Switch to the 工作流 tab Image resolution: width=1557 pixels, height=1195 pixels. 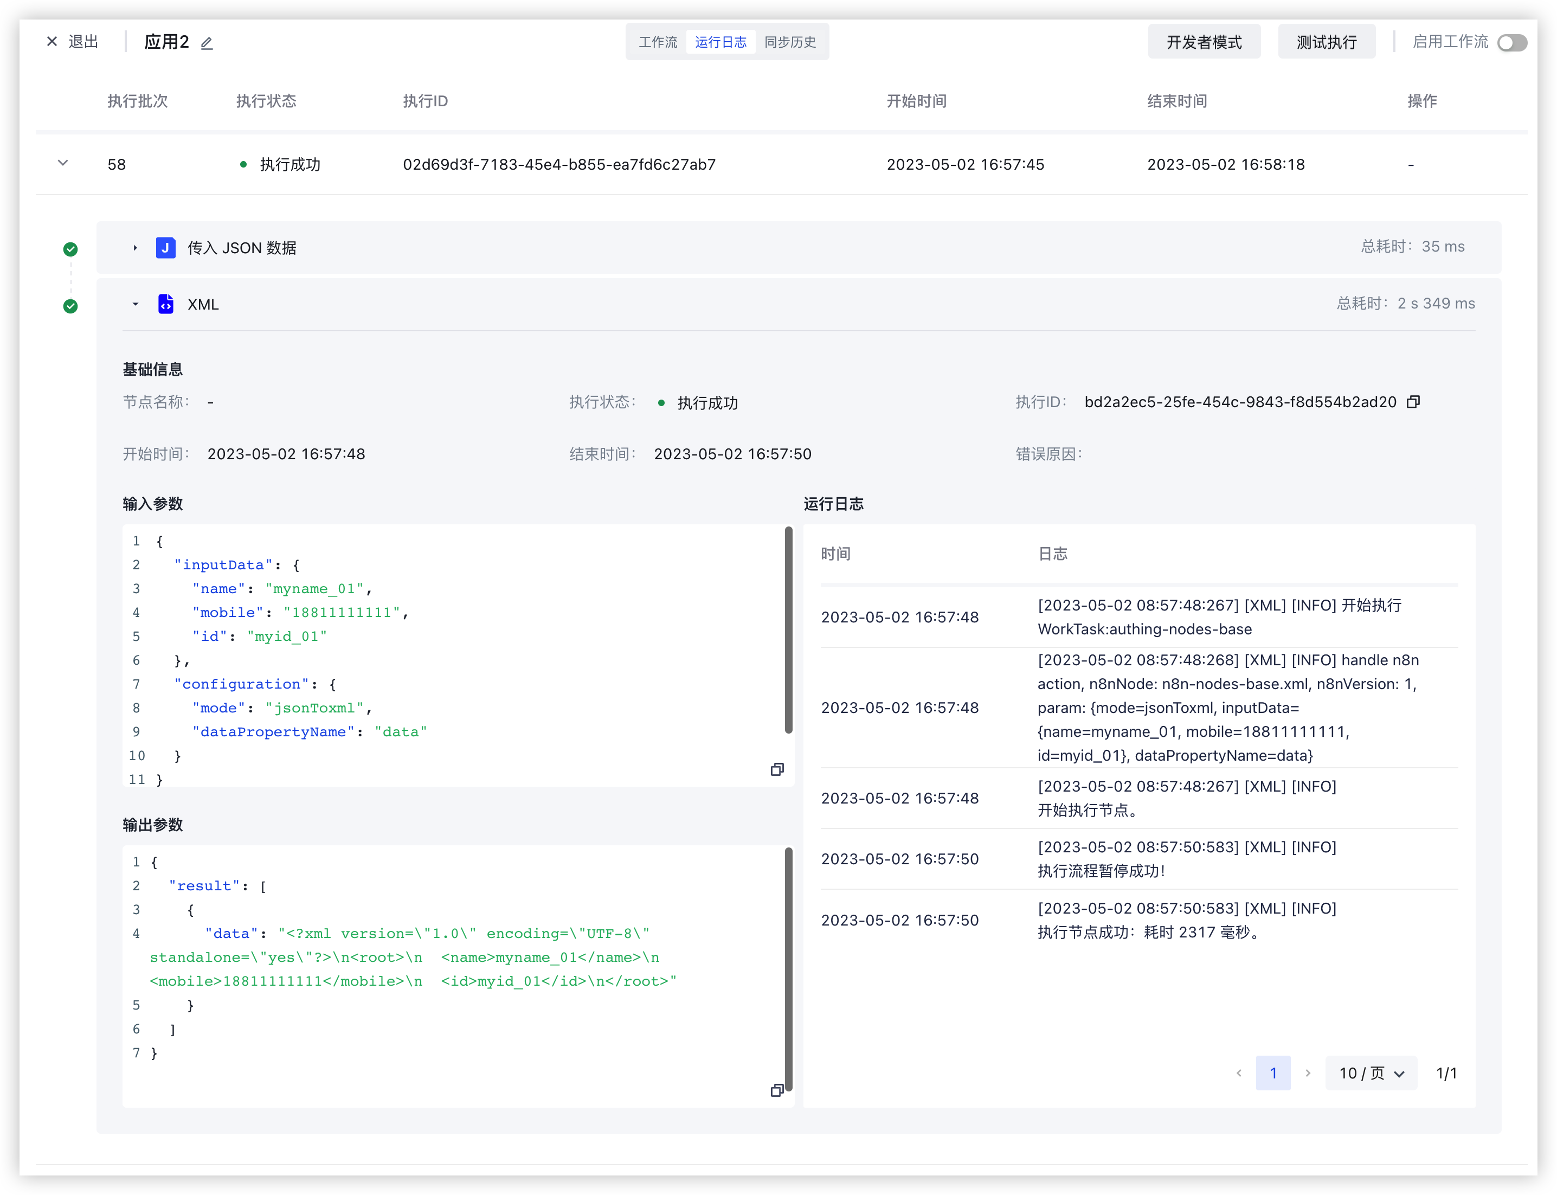pos(657,43)
